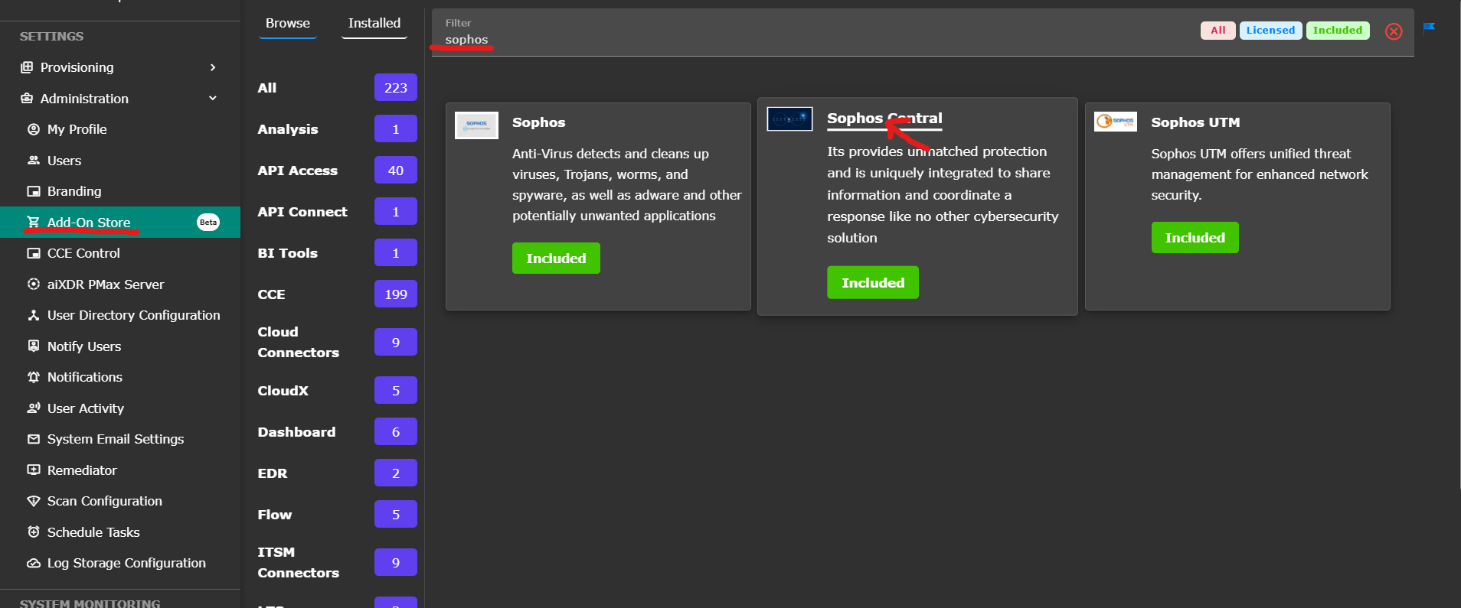1461x608 pixels.
Task: Open the Sophos UTM card title
Action: [x=1195, y=122]
